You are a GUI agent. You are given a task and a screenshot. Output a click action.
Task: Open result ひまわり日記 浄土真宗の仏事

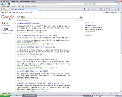coord(39,59)
